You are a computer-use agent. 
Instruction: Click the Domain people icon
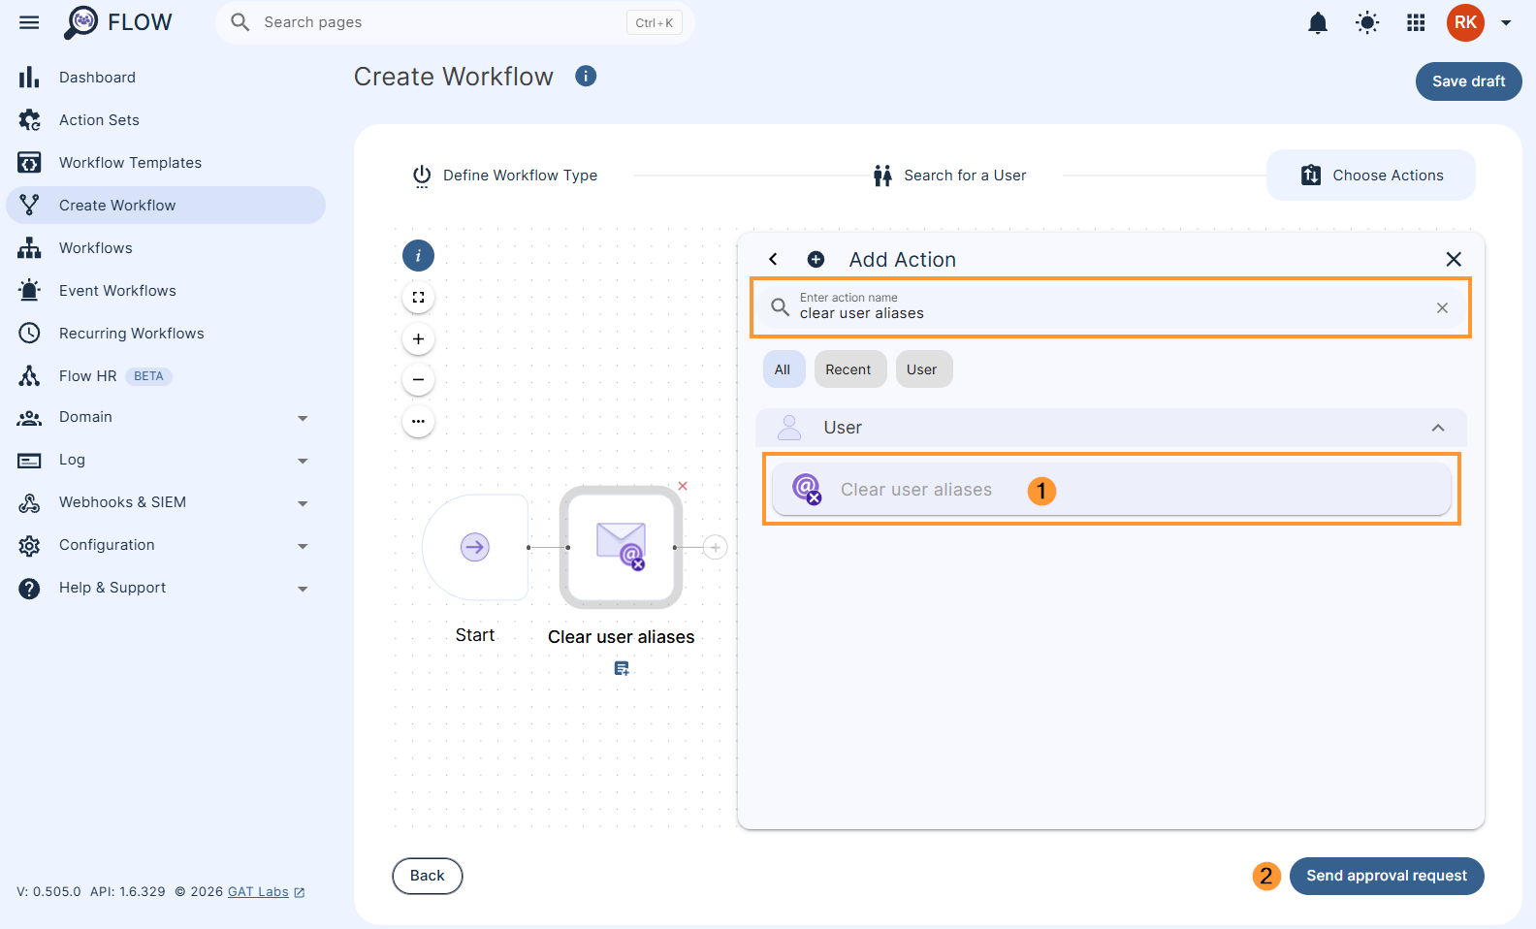click(x=29, y=418)
